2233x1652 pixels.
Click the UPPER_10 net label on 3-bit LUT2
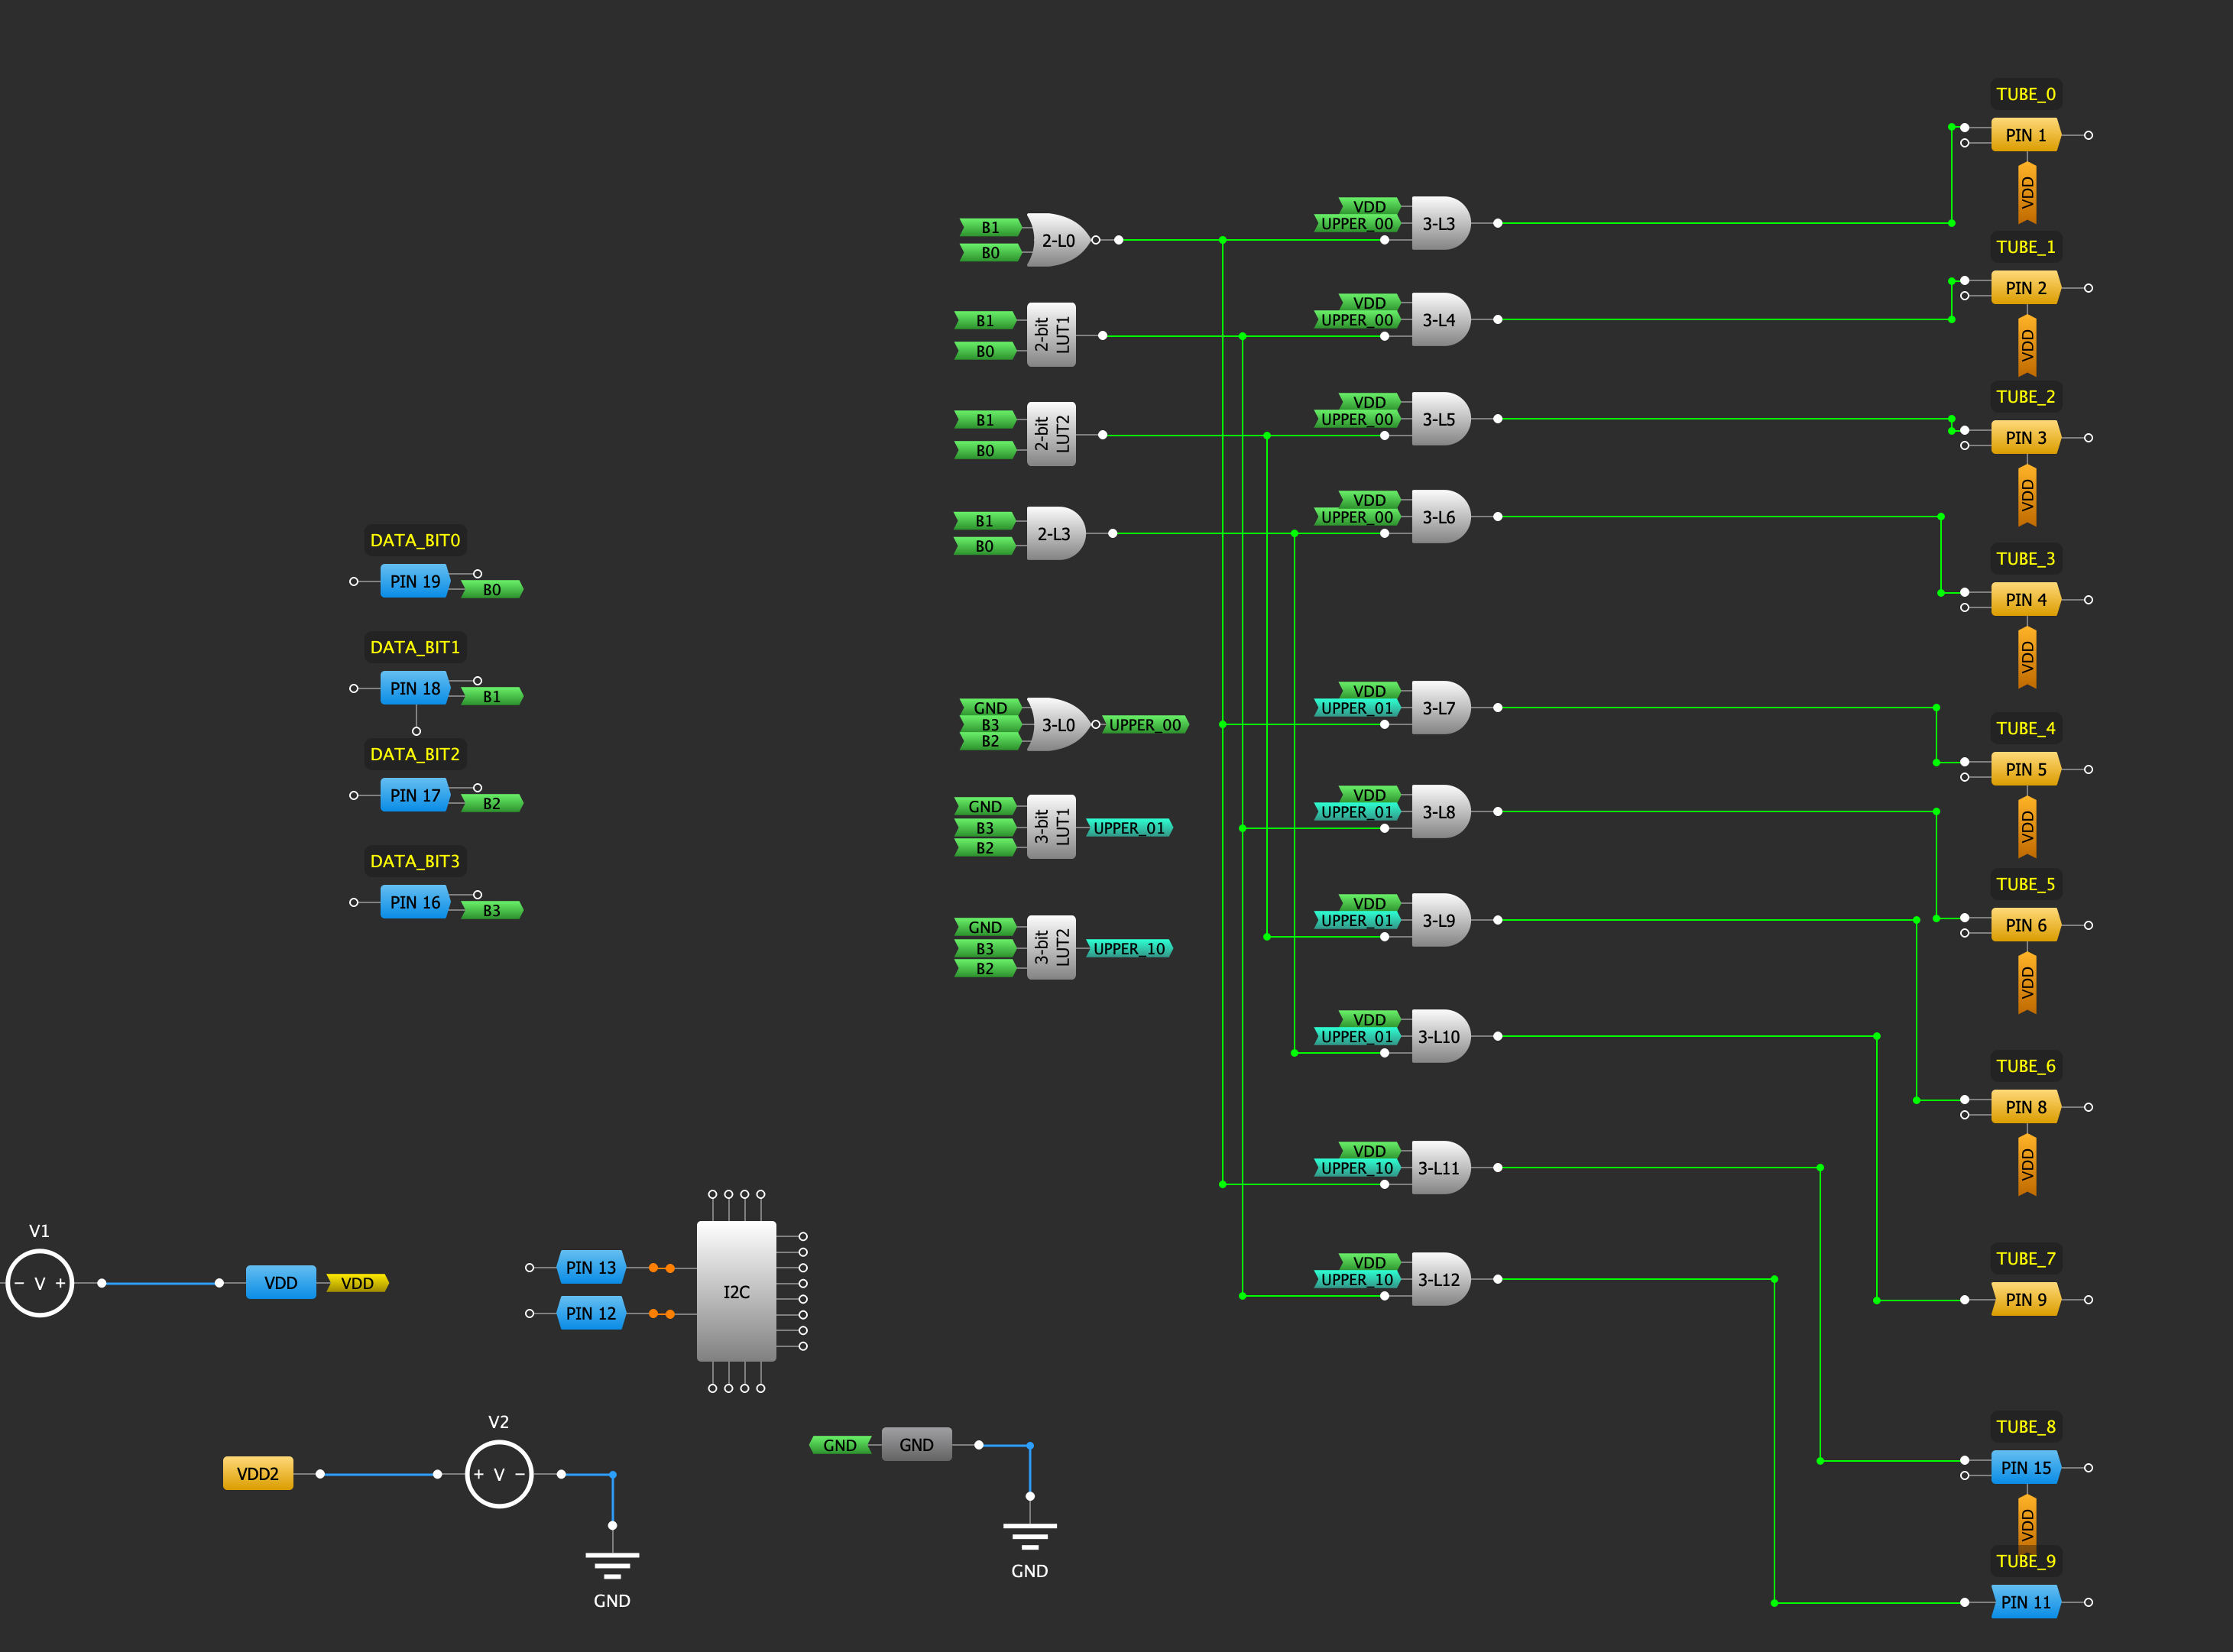(x=1129, y=948)
